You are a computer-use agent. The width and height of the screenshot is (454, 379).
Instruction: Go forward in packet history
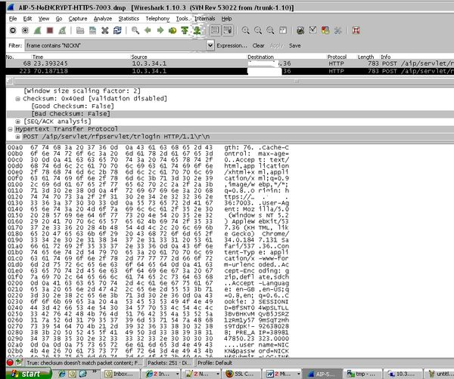pyautogui.click(x=160, y=30)
